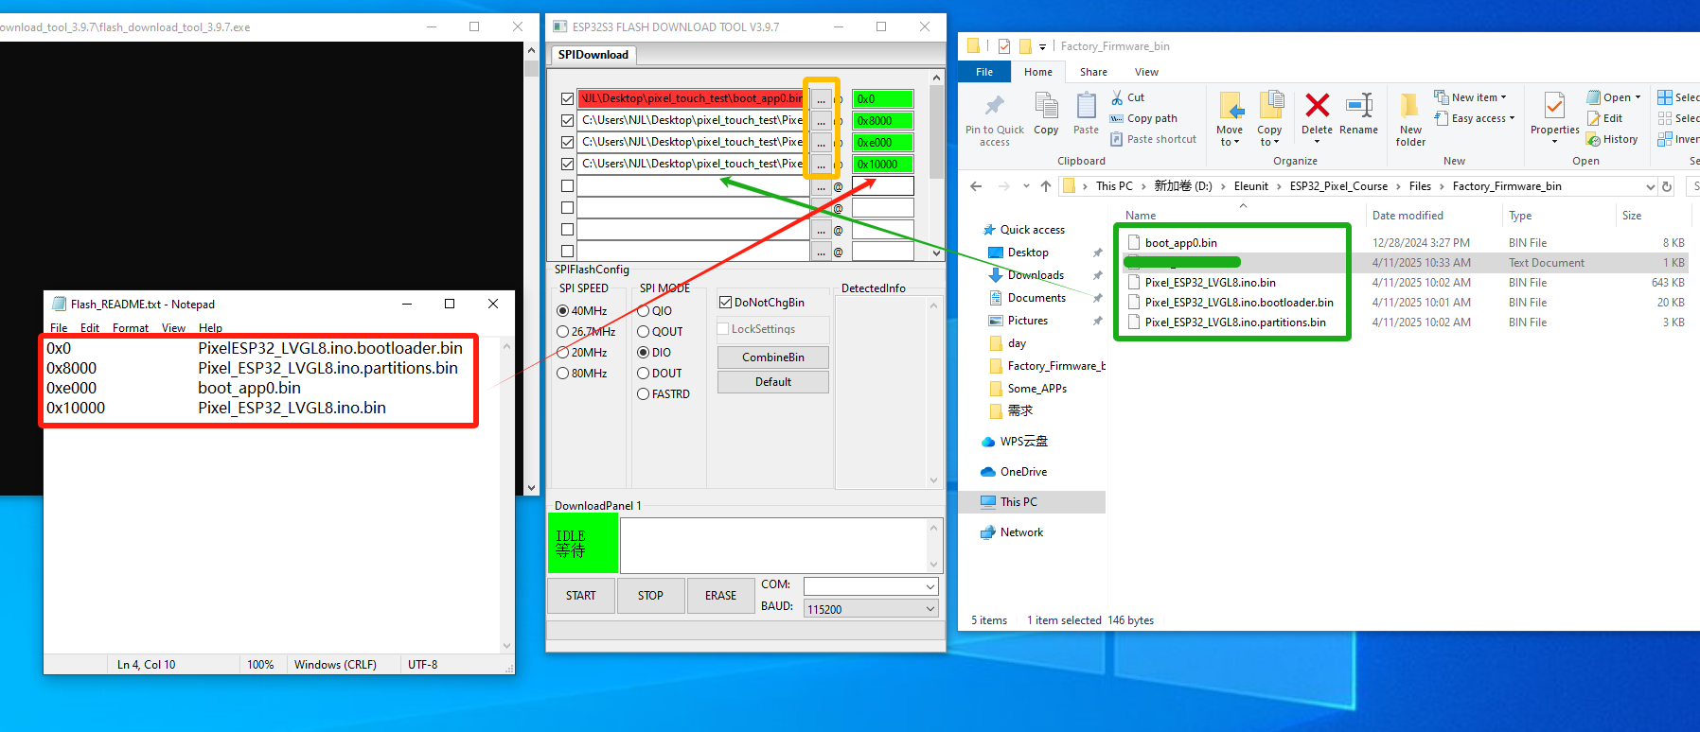Uncheck the checkbox for 0x10000 row
Viewport: 1700px width, 732px height.
(567, 164)
